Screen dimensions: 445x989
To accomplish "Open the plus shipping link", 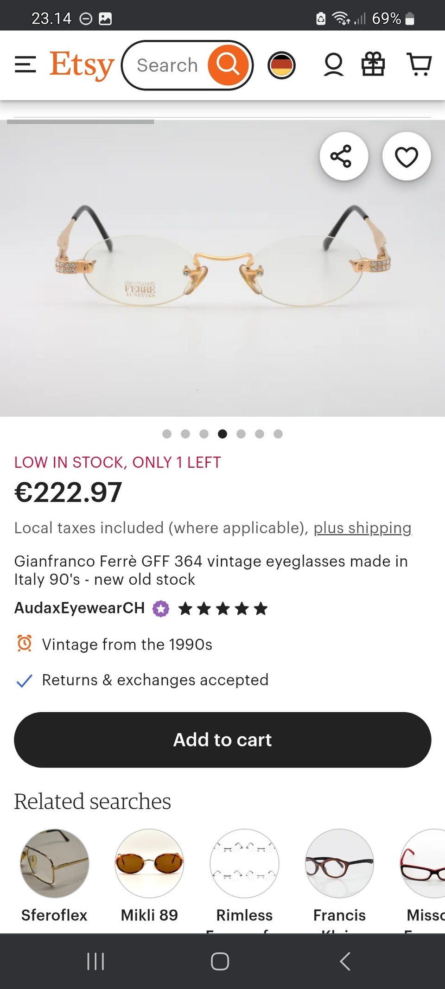I will coord(362,528).
